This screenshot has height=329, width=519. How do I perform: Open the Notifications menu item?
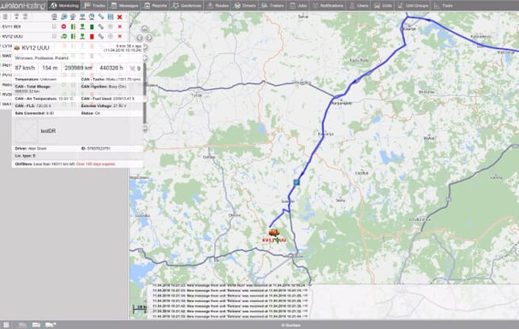click(328, 5)
